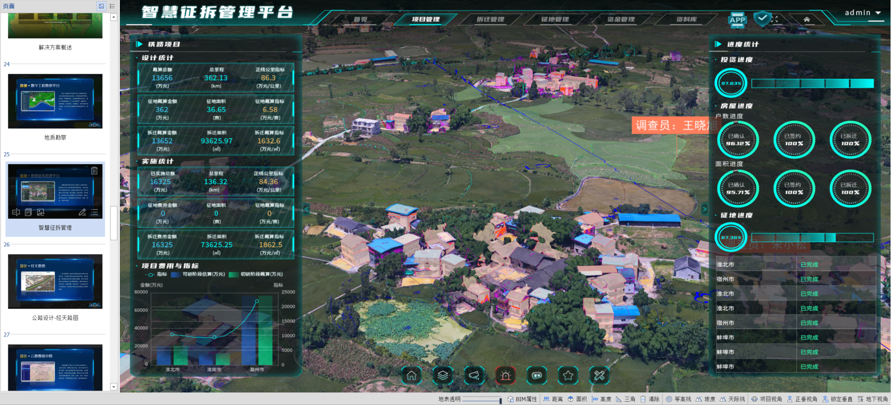Click the tag label icon in the bottom toolbar
Viewport: 891px width, 405px height.
click(x=474, y=375)
